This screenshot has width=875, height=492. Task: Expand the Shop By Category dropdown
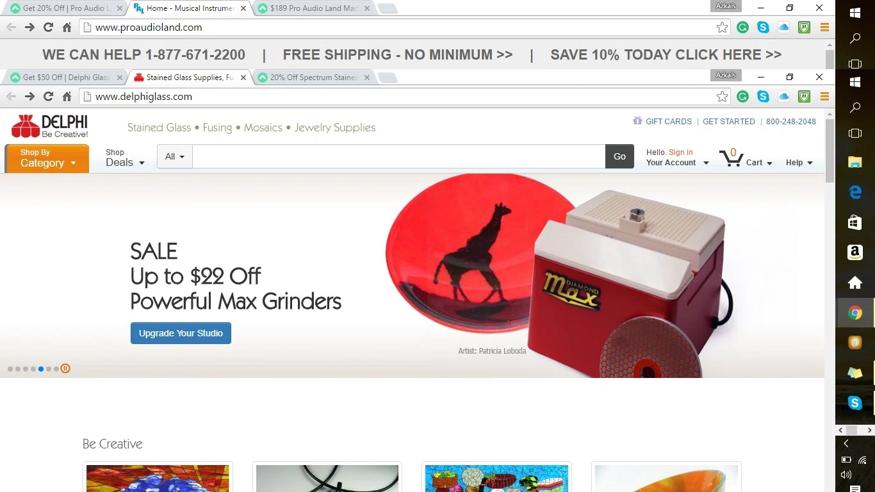47,158
